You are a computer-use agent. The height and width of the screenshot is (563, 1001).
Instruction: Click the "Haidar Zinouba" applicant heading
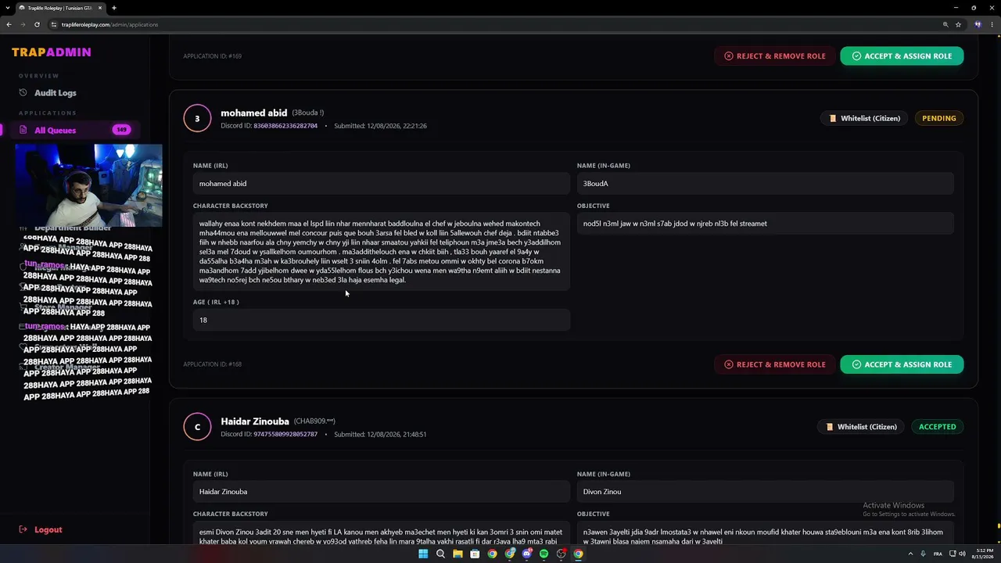coord(255,421)
